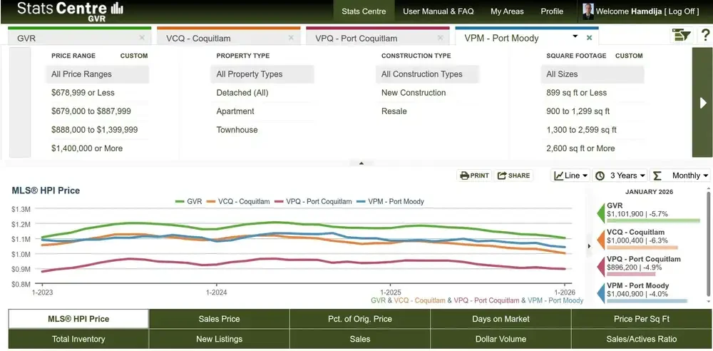Select the Sales/Actives Ratio metric
Image resolution: width=713 pixels, height=351 pixels.
(642, 339)
